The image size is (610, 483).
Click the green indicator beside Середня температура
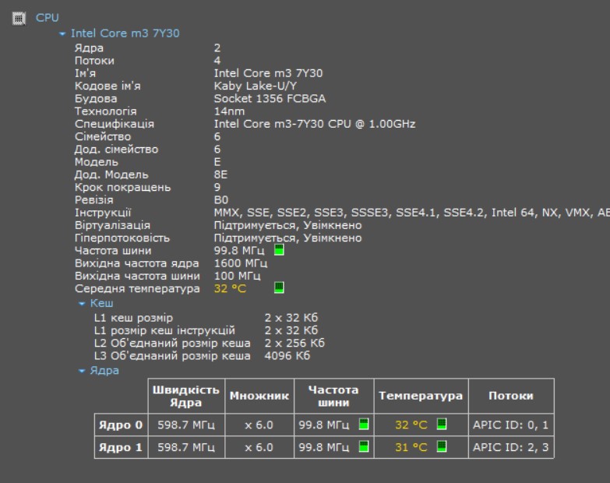(279, 287)
